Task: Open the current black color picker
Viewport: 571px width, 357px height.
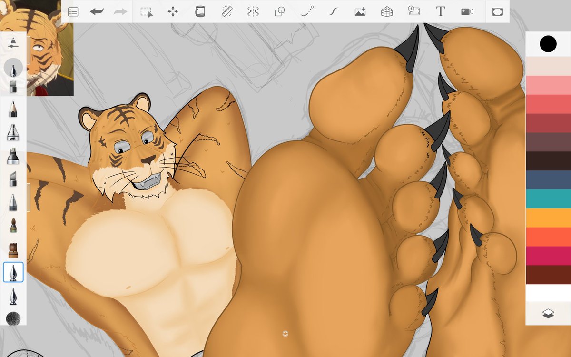Action: 548,44
